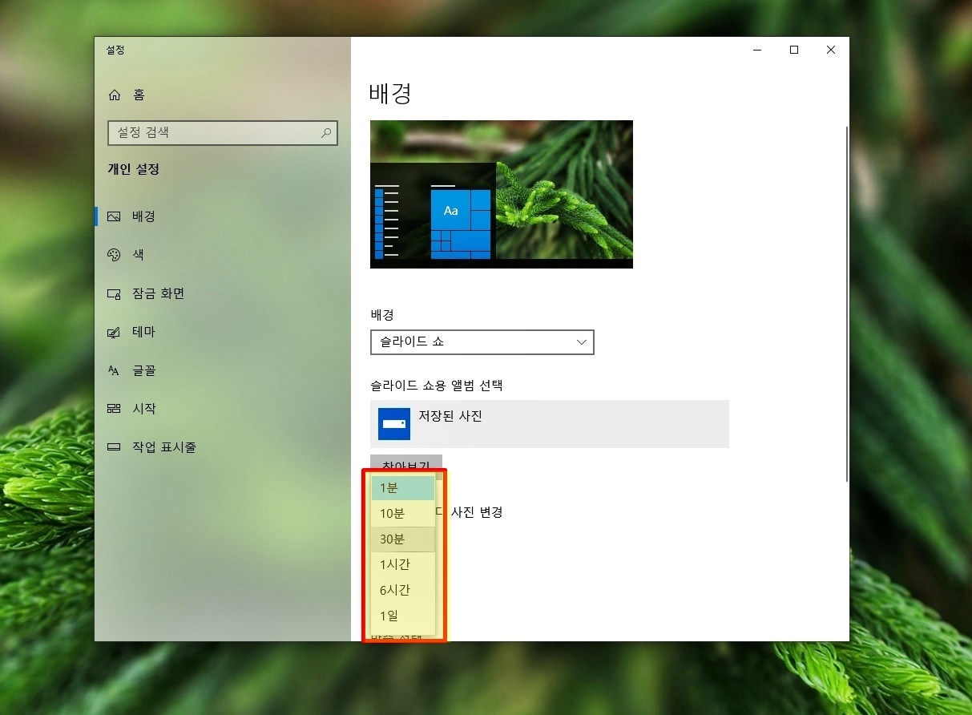
Task: Open 작업 표시줄 settings page label
Action: 163,447
